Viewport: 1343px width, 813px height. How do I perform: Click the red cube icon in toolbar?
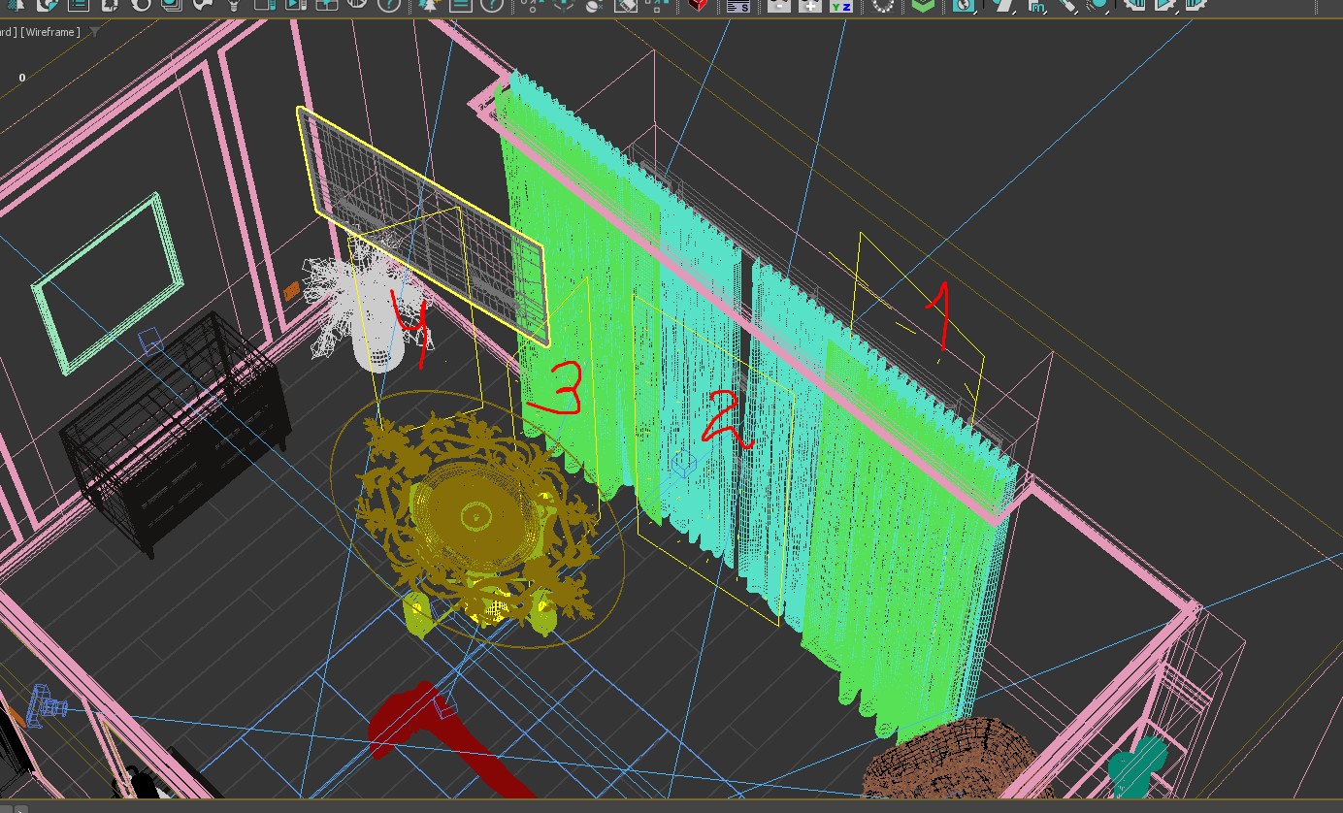coord(696,5)
